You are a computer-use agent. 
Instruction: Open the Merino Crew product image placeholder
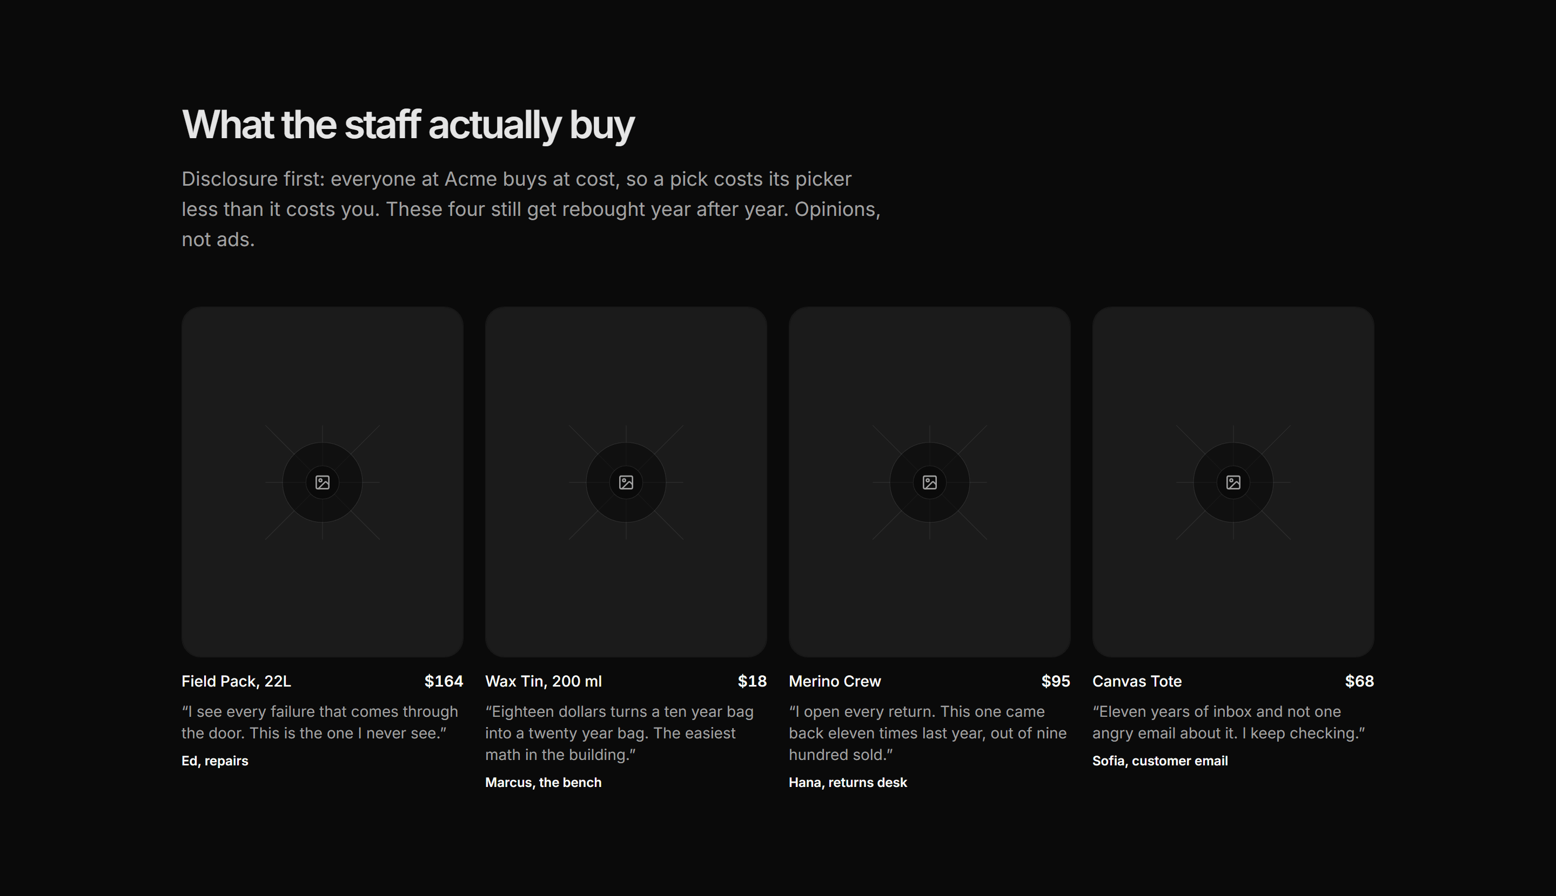click(929, 482)
